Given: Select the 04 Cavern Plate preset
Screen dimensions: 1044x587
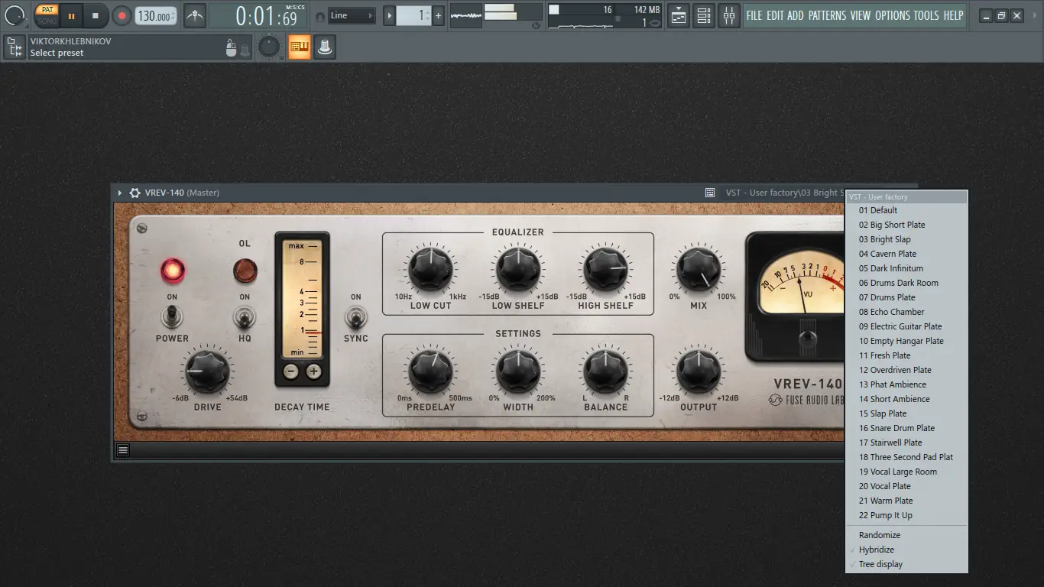Looking at the screenshot, I should click(x=906, y=254).
